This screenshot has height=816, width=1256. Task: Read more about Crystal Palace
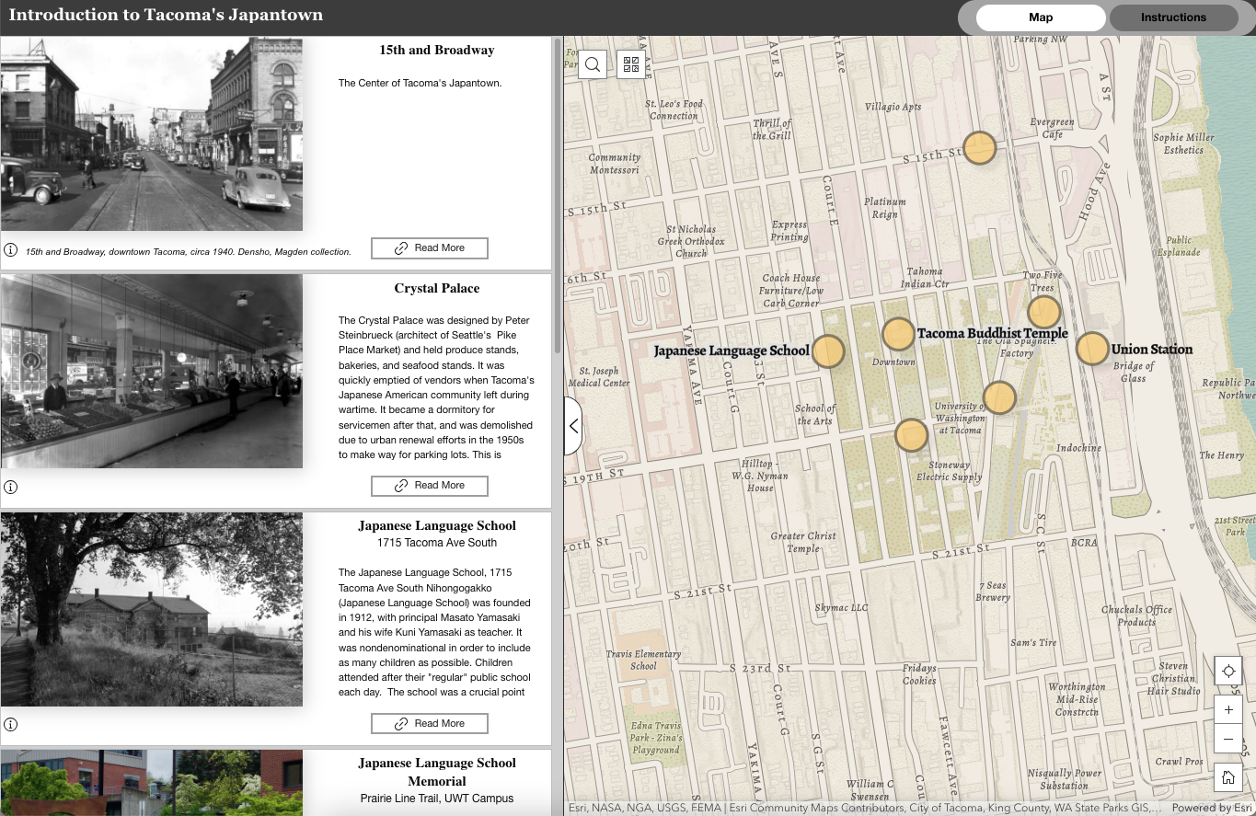(430, 486)
